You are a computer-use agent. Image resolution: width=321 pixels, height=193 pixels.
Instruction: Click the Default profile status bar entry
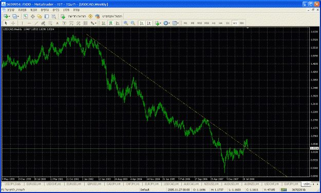[145, 190]
